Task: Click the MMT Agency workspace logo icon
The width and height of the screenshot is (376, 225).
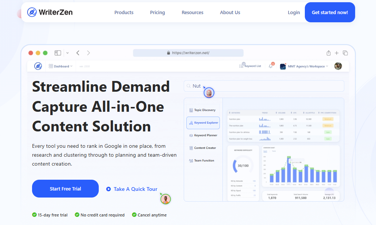Action: [283, 66]
